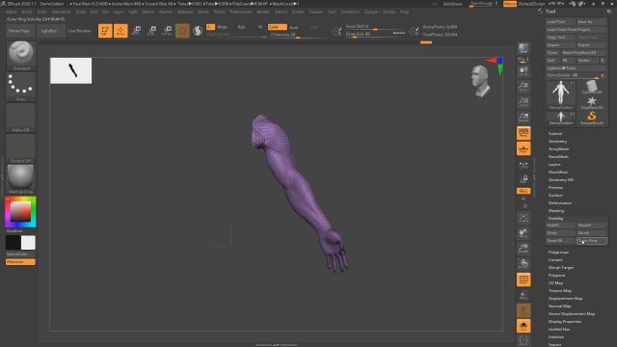Click the stroke preview thumbnail in viewport
This screenshot has height=347, width=617.
[70, 70]
